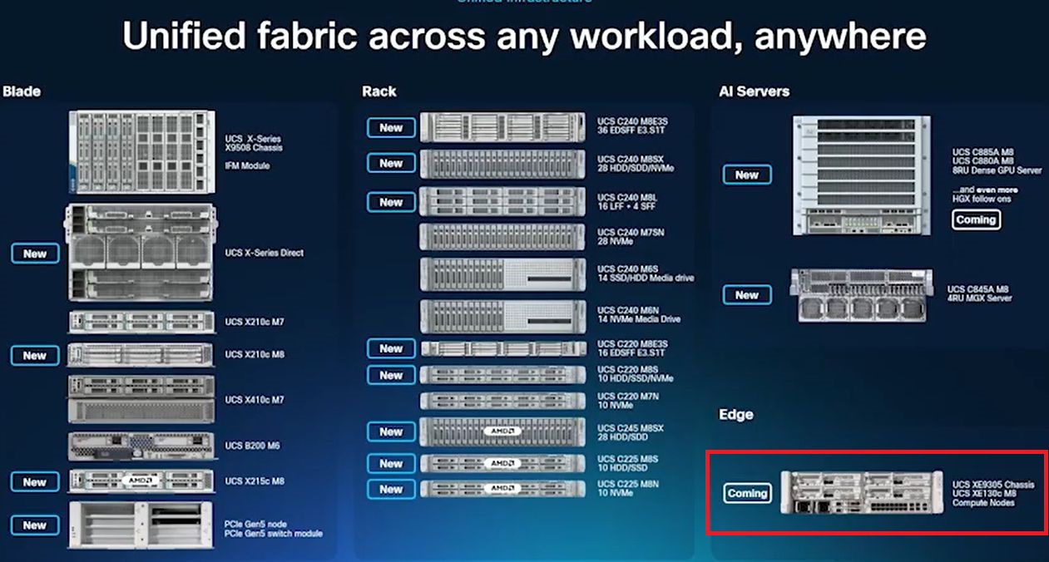The image size is (1049, 562).
Task: Open the UCS B200 M6 blade image
Action: 141,446
